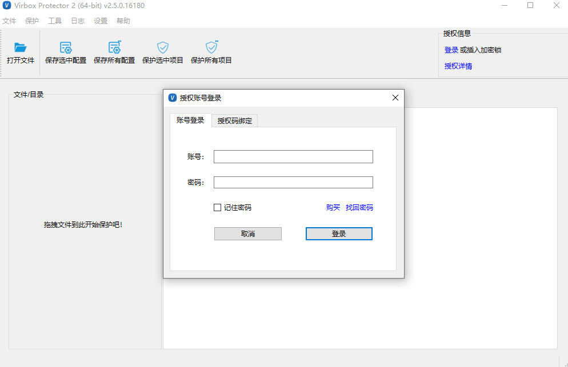Image resolution: width=568 pixels, height=367 pixels.
Task: Open the 工具 menu
Action: (x=55, y=21)
